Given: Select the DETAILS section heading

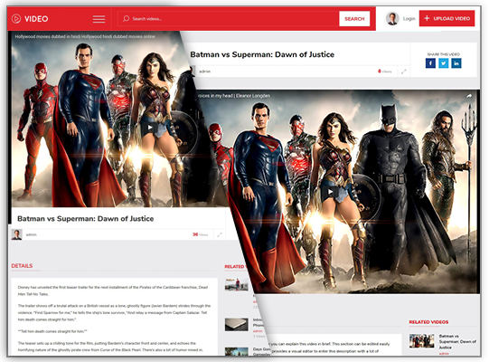Looking at the screenshot, I should click(x=22, y=266).
